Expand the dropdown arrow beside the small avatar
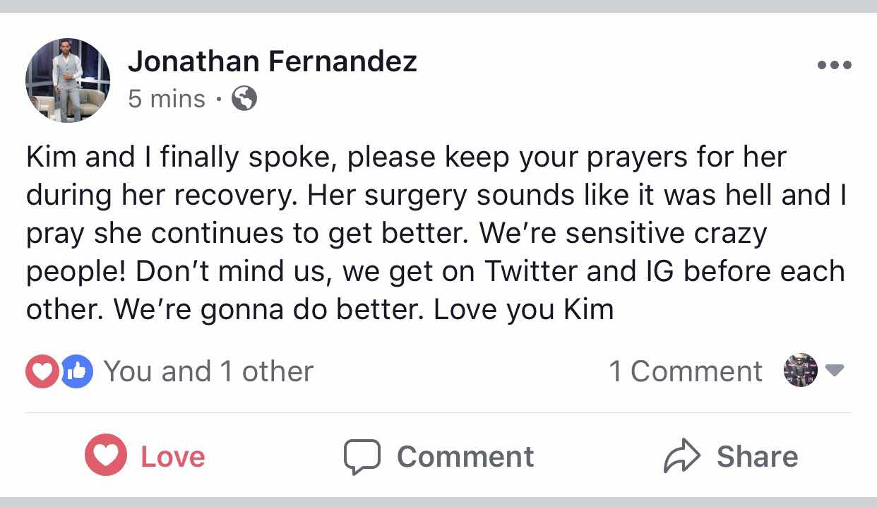The height and width of the screenshot is (507, 877). tap(835, 371)
